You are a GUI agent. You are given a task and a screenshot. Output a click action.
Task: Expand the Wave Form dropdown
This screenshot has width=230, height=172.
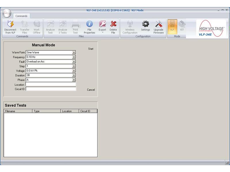coord(74,52)
